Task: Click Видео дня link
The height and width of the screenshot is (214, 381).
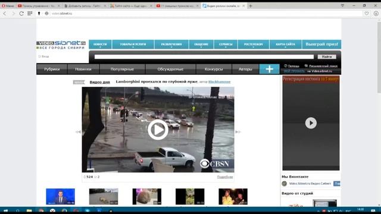Action: click(x=99, y=82)
